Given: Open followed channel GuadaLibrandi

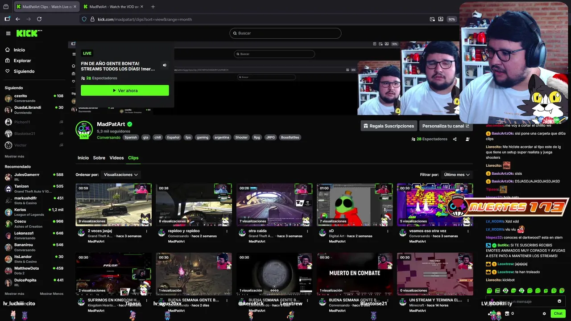Looking at the screenshot, I should click(x=34, y=110).
